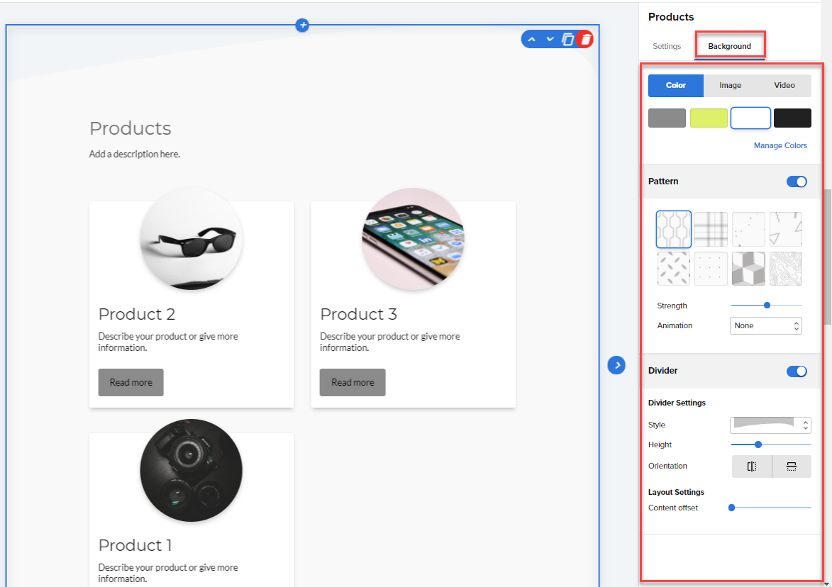Choose the white color swatch
The height and width of the screenshot is (587, 832).
point(750,118)
